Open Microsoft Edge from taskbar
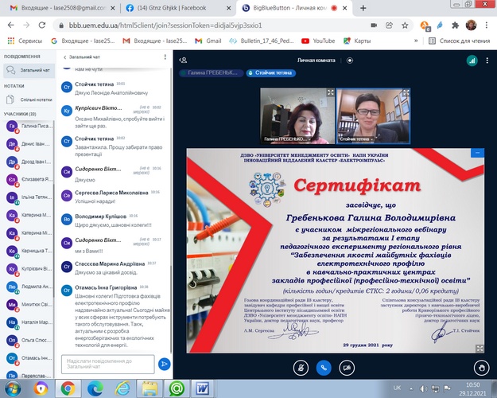 click(95, 388)
